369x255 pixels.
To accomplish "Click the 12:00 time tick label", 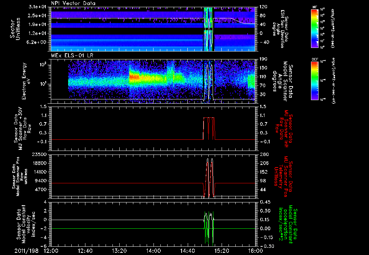I will [x=51, y=251].
